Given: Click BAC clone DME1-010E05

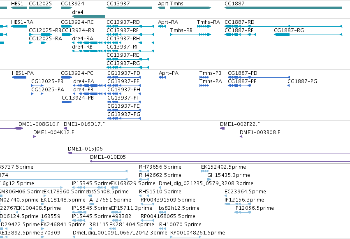Looking at the screenshot, I should tap(108, 157).
